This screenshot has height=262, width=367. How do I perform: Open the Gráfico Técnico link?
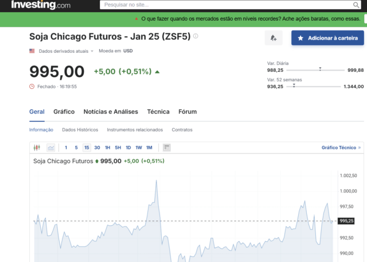tap(341, 148)
